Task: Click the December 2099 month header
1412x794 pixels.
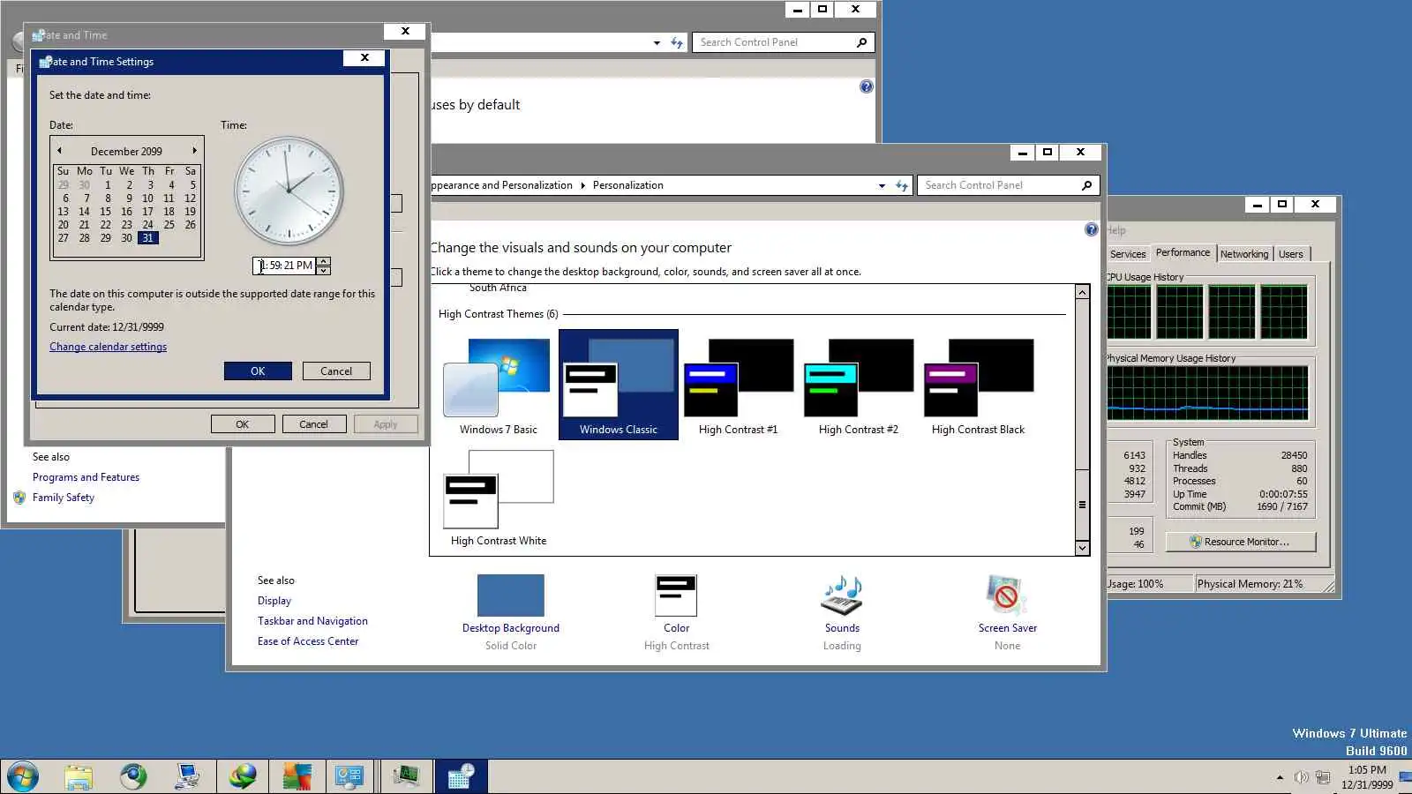Action: pos(126,152)
